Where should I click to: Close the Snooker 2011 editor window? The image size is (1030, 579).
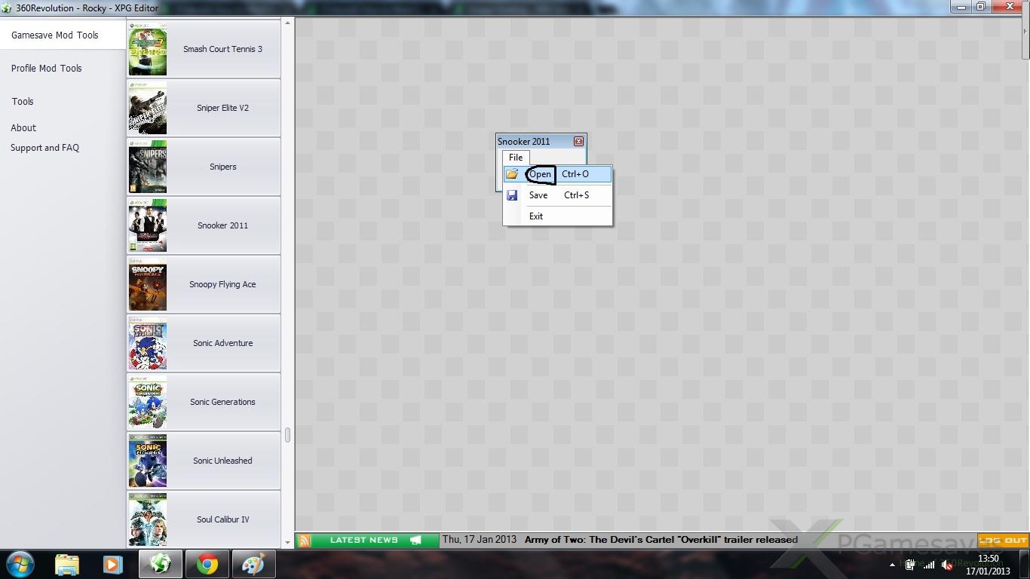click(x=578, y=142)
